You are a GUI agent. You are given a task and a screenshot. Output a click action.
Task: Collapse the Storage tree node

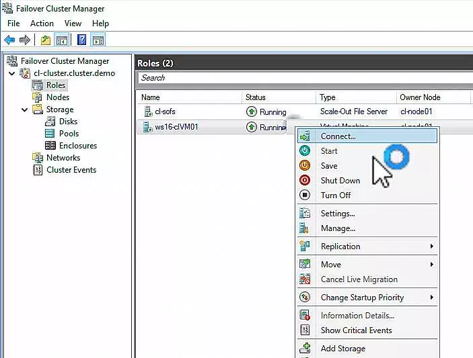coord(24,109)
